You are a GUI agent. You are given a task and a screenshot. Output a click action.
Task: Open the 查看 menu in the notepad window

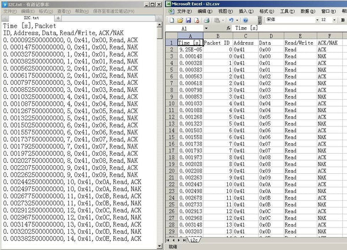64,12
